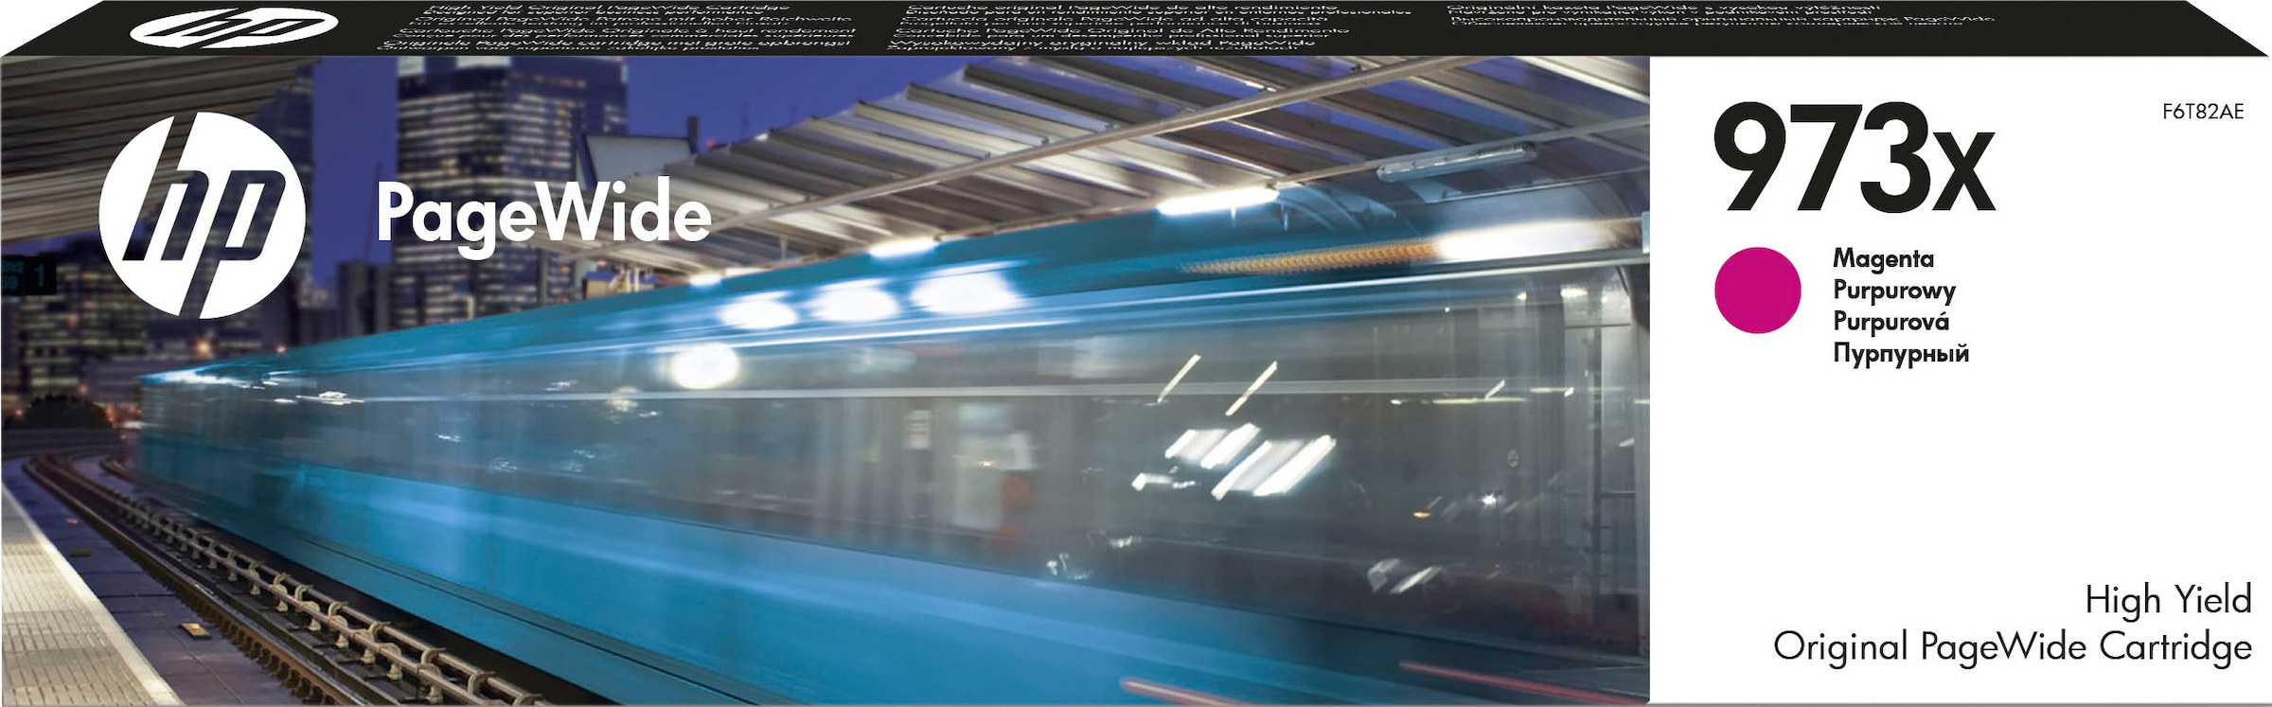Click the High Yield text

(x=2167, y=600)
